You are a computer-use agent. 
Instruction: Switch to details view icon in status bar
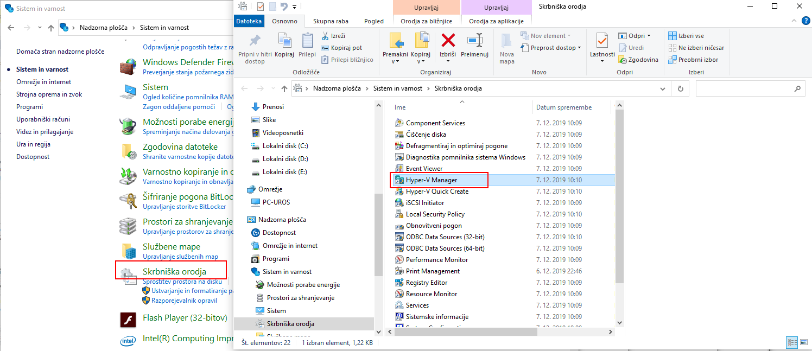click(x=792, y=342)
